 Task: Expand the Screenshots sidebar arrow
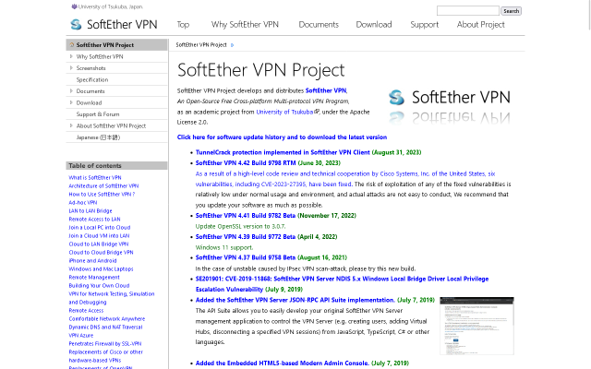[x=71, y=67]
